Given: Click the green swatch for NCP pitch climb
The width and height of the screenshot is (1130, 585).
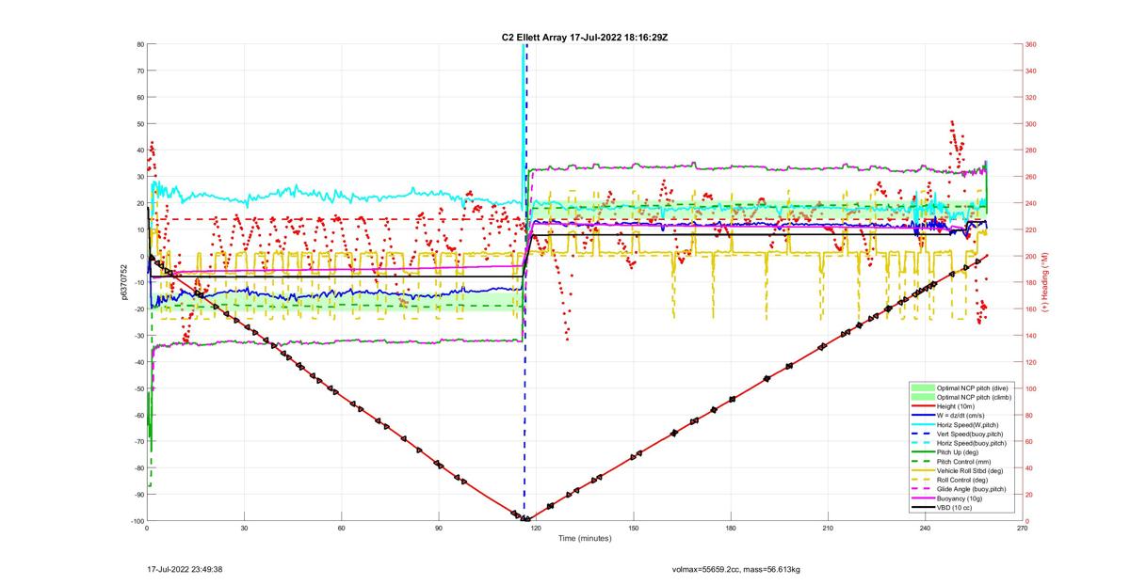Looking at the screenshot, I should point(923,397).
